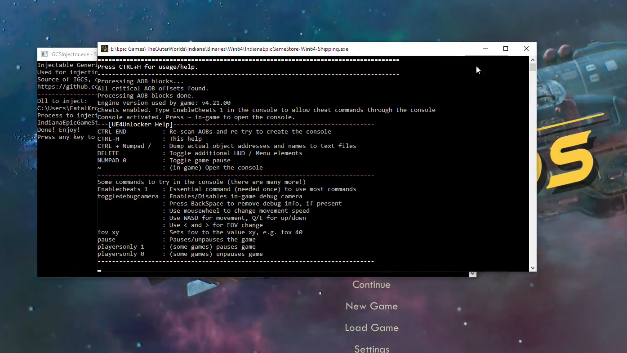The width and height of the screenshot is (627, 353).
Task: Click the console title bar path text
Action: tap(229, 49)
